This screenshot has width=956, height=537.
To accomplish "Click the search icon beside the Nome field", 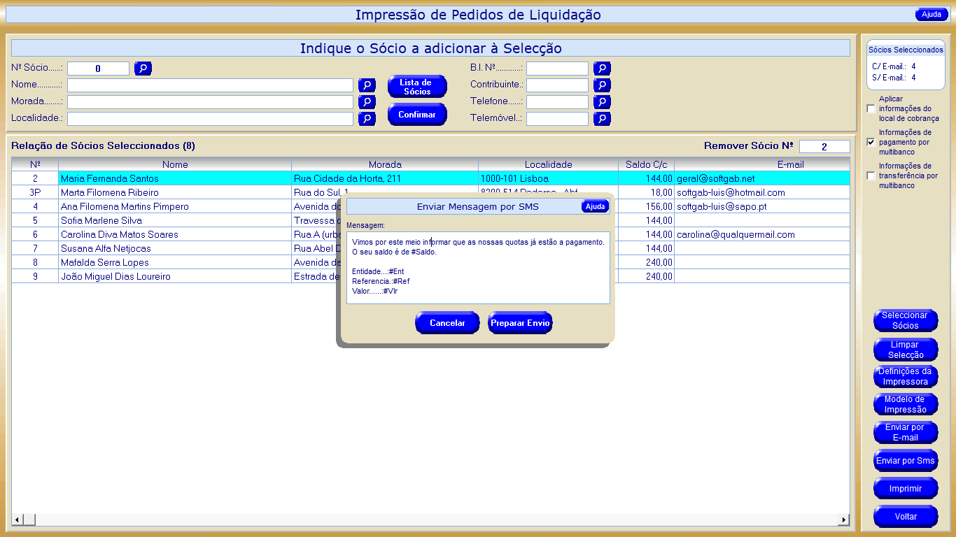I will [367, 85].
